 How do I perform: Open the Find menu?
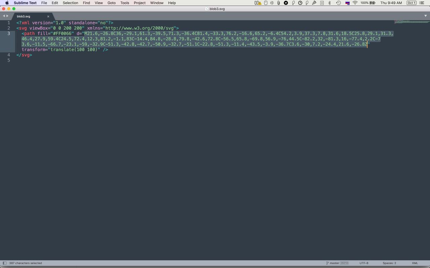[x=86, y=3]
